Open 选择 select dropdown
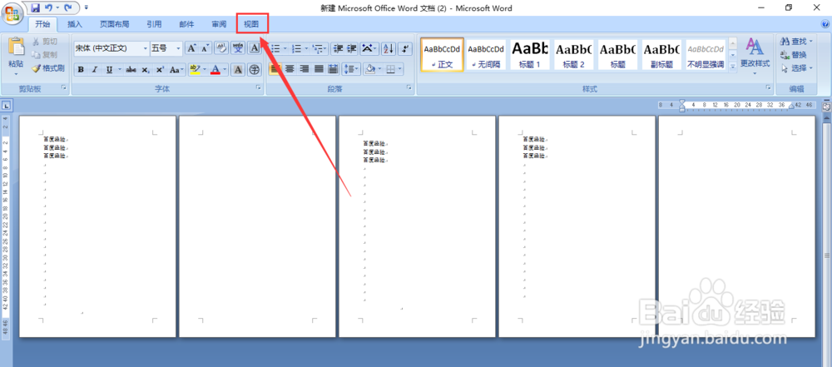The width and height of the screenshot is (832, 367). click(x=797, y=68)
